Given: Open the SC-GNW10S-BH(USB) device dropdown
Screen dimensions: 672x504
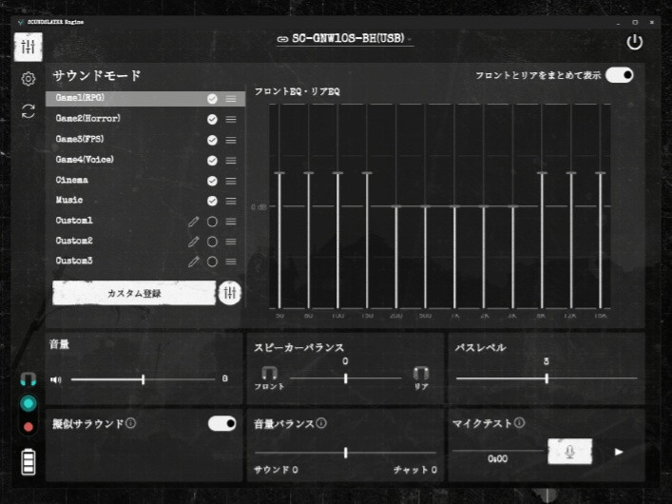Looking at the screenshot, I should pyautogui.click(x=345, y=39).
